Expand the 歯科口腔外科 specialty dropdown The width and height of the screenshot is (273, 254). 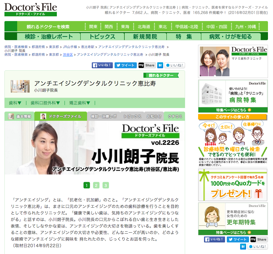coord(45,103)
